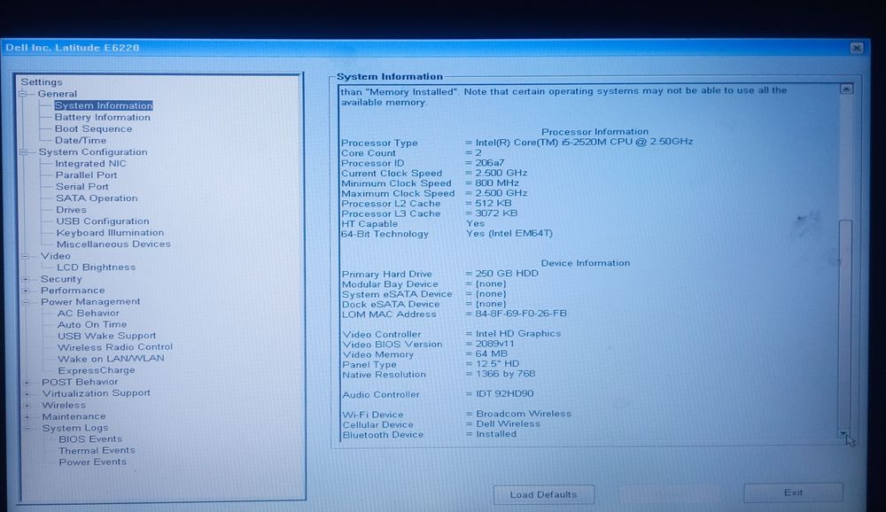This screenshot has height=512, width=886.
Task: Click the LOM MAC Address value
Action: (x=521, y=314)
